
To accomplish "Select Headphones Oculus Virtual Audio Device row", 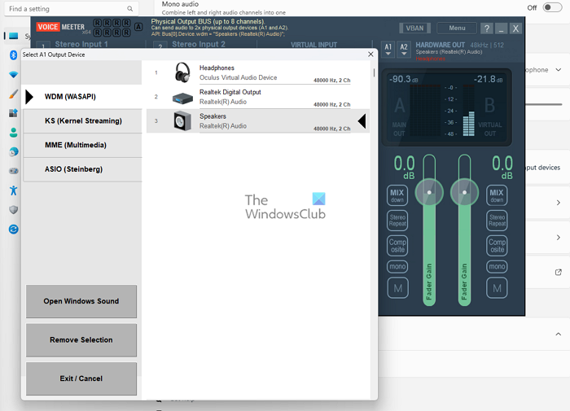I will tap(258, 72).
